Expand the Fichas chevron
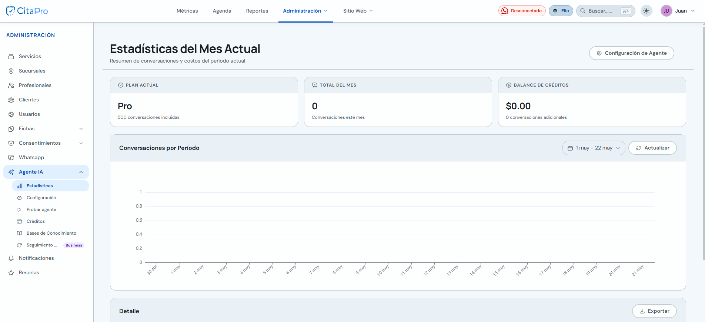The height and width of the screenshot is (322, 705). (81, 129)
